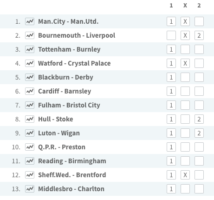Select the empty 1 box for Bournemouth - Liverpool

pos(171,35)
